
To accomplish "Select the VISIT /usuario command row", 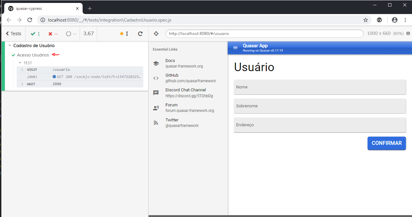I will coord(80,70).
